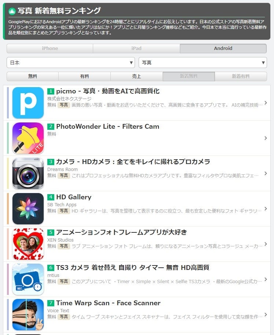The height and width of the screenshot is (335, 274).
Task: Click the 写真 tag in XEN Studios row
Action: [x=64, y=246]
